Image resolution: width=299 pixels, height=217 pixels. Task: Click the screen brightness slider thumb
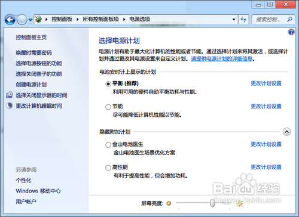click(x=212, y=203)
